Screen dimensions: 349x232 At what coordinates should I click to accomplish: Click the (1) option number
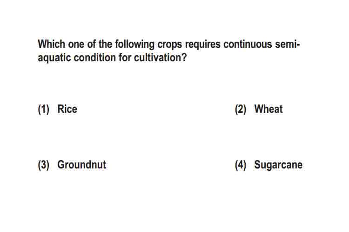(44, 109)
